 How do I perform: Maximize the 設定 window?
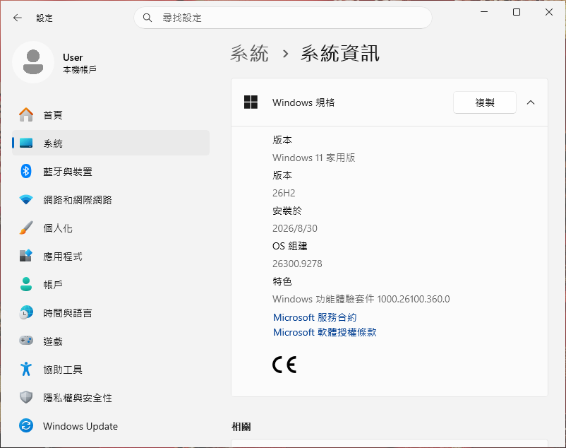[x=517, y=12]
